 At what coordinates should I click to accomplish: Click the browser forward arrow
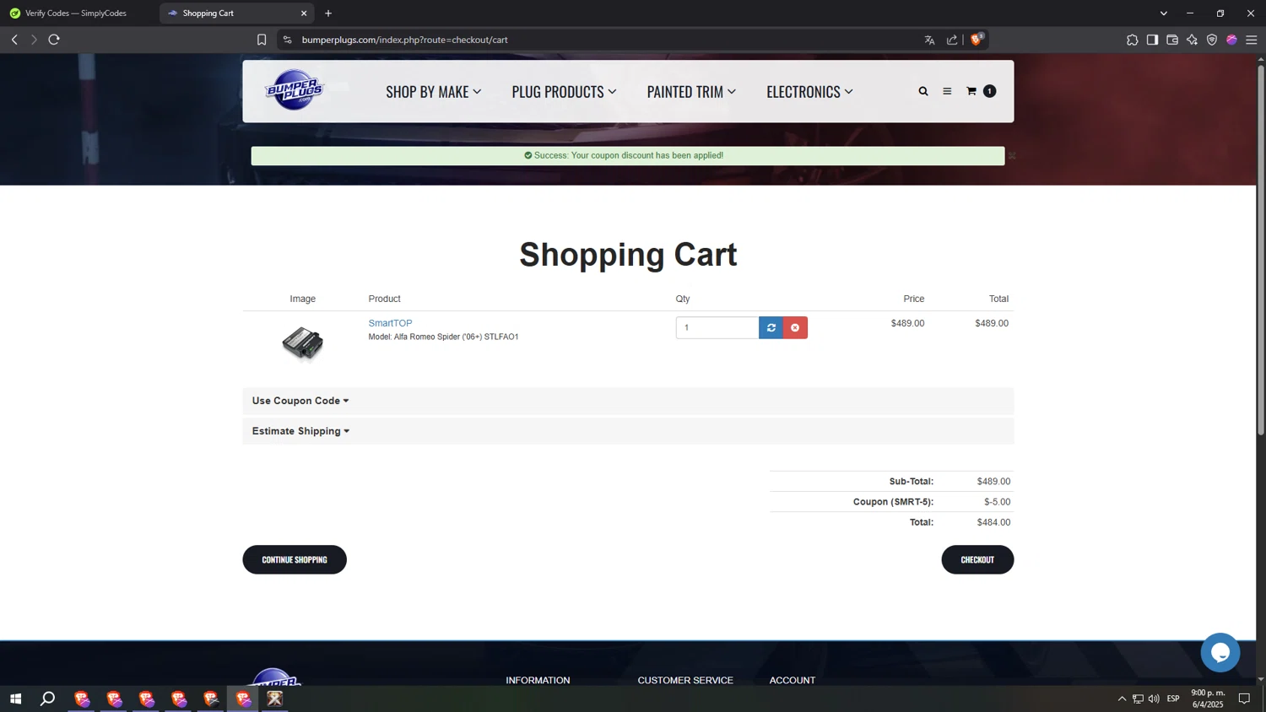[x=34, y=40]
